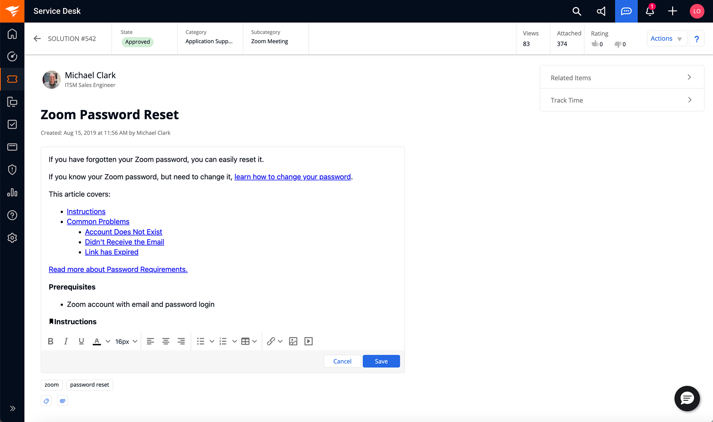Read more about Password Requirements link
Screen dimensions: 713x422
coord(118,269)
